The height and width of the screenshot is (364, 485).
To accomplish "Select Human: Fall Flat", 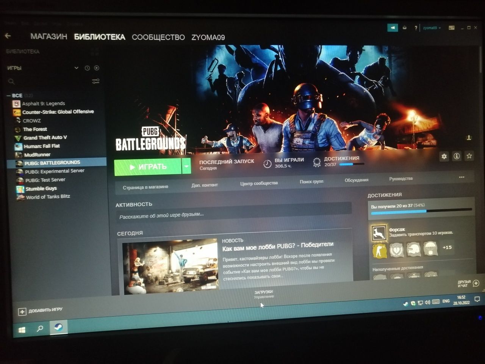I will 42,146.
